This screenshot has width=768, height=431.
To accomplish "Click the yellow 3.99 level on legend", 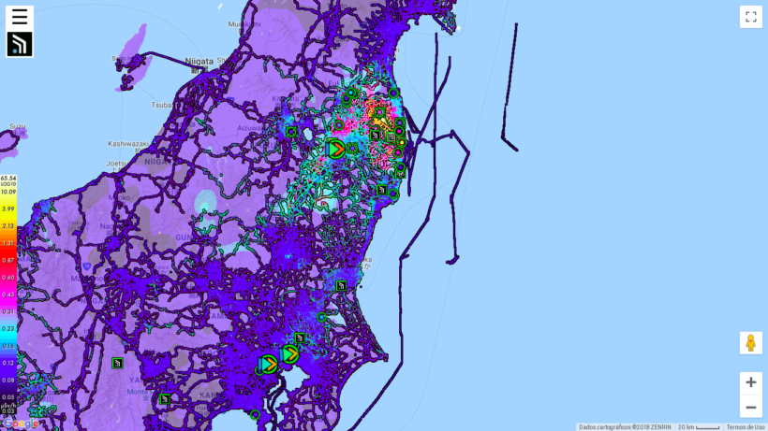I will [x=8, y=208].
